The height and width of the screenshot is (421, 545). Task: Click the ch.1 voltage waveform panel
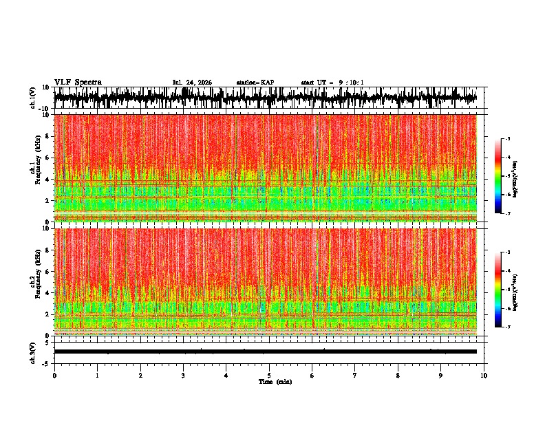tap(270, 98)
